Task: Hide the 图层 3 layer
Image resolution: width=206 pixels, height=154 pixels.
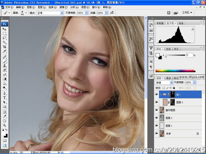Action: pyautogui.click(x=157, y=102)
